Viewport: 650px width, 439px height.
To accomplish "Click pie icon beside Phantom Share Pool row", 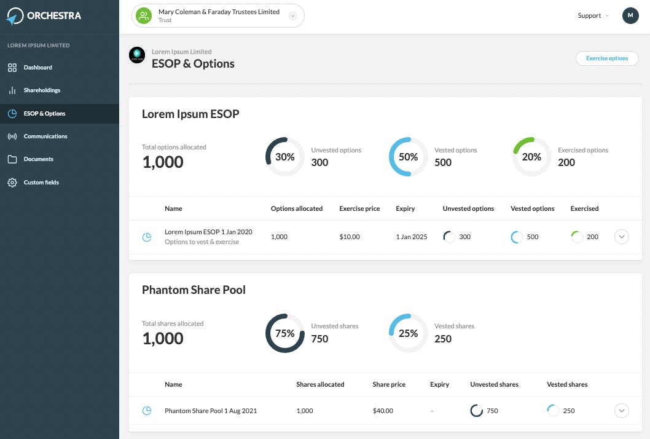I will click(147, 411).
